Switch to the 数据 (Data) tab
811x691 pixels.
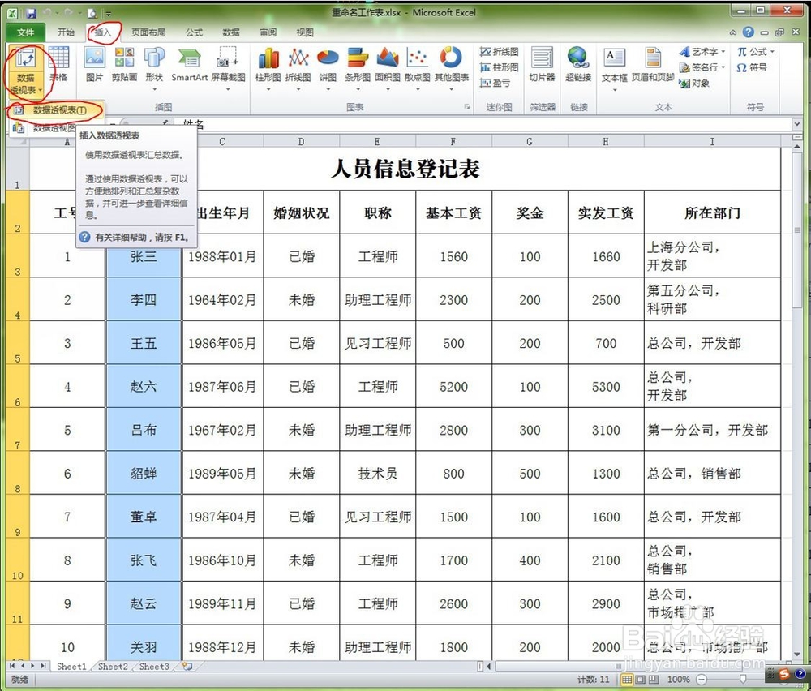point(230,32)
